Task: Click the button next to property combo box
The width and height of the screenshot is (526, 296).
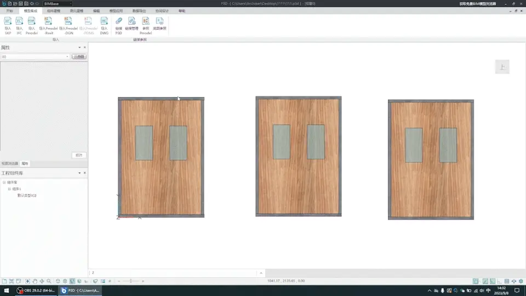Action: click(x=79, y=56)
